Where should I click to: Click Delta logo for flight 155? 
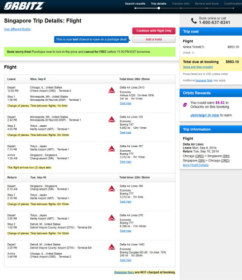coord(112,119)
